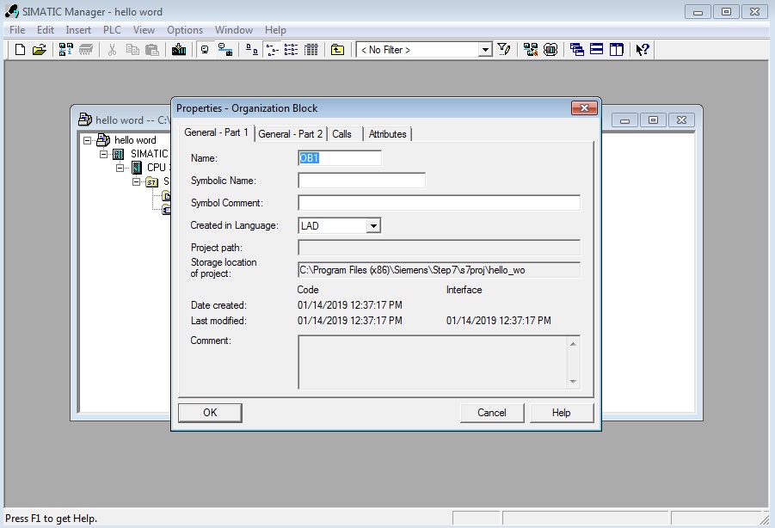Open the PLC menu
The image size is (775, 528).
pos(112,30)
